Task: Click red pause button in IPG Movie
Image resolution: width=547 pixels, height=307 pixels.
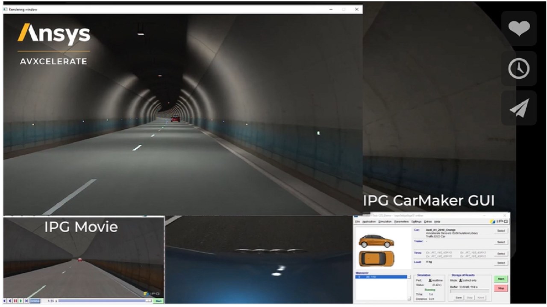Action: coord(15,301)
